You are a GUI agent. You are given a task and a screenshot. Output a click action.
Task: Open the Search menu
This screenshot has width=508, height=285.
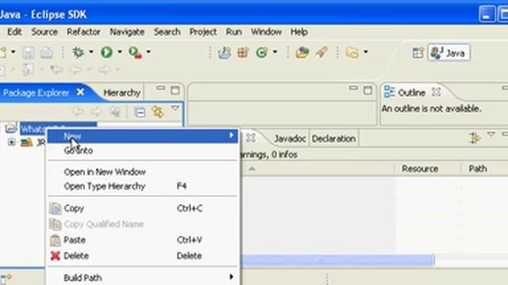167,32
